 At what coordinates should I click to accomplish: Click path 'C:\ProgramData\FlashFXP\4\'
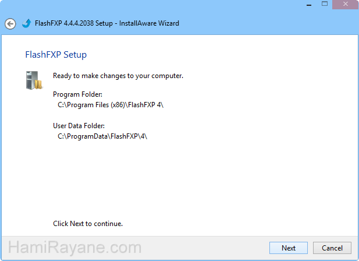tap(102, 136)
